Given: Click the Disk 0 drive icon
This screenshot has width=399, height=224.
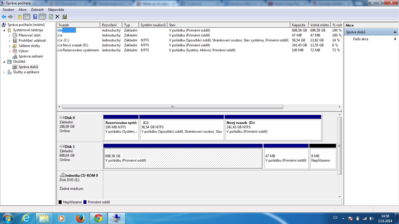Looking at the screenshot, I should click(62, 118).
